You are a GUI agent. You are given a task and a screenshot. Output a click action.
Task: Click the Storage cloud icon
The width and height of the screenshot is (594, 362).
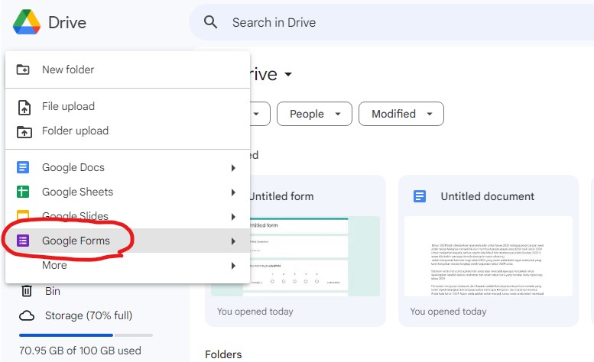(x=27, y=315)
